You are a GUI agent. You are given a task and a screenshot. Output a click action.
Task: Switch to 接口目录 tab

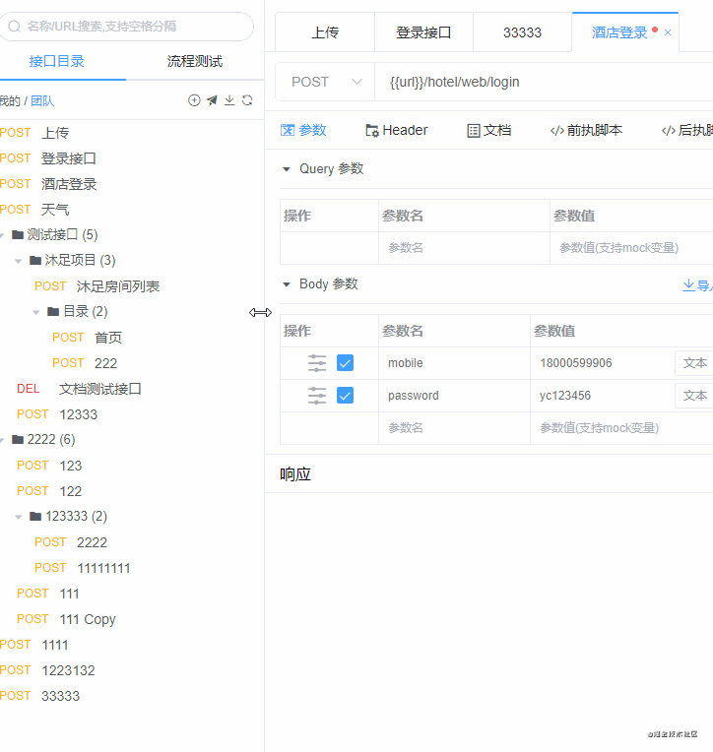click(x=56, y=61)
